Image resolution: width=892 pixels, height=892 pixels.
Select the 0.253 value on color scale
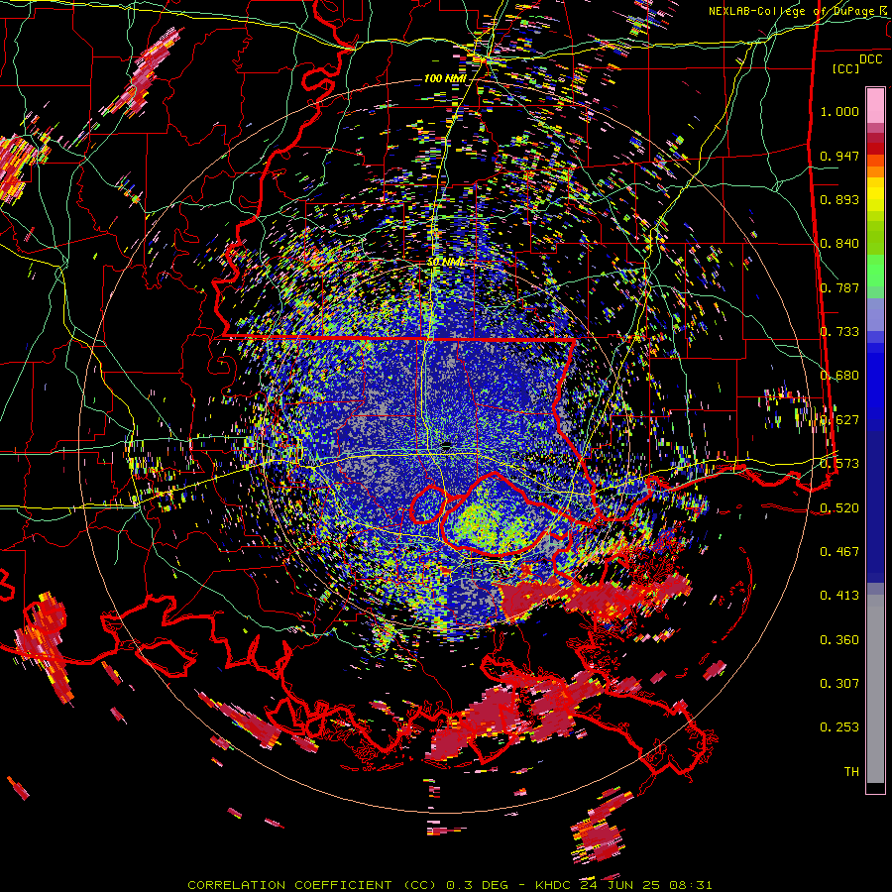pyautogui.click(x=839, y=727)
